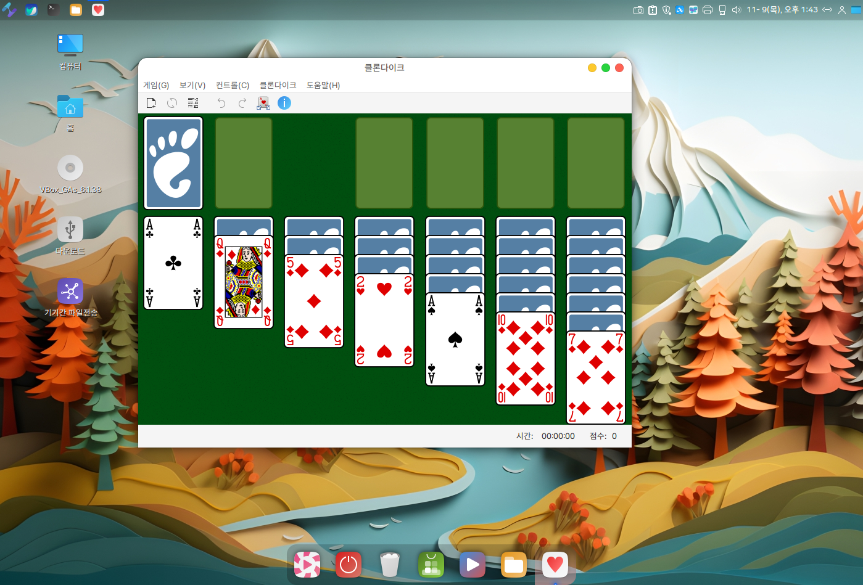Open the select game list icon

193,103
